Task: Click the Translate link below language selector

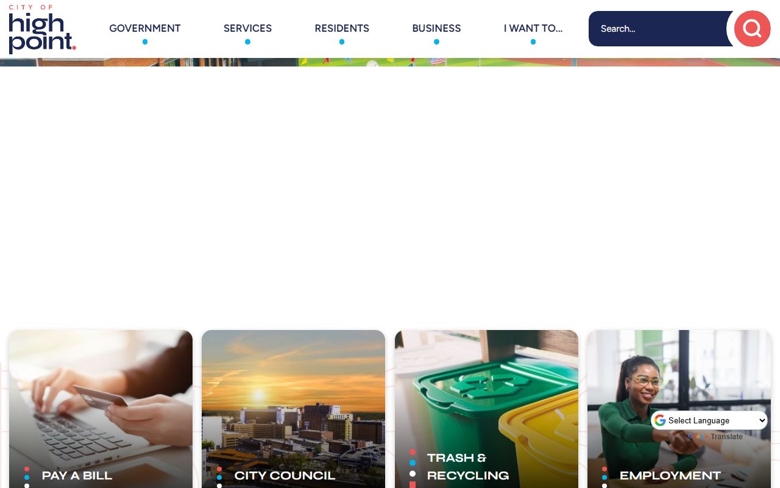Action: click(726, 437)
